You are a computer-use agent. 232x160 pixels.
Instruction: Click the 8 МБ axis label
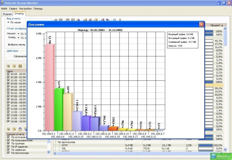39,34
